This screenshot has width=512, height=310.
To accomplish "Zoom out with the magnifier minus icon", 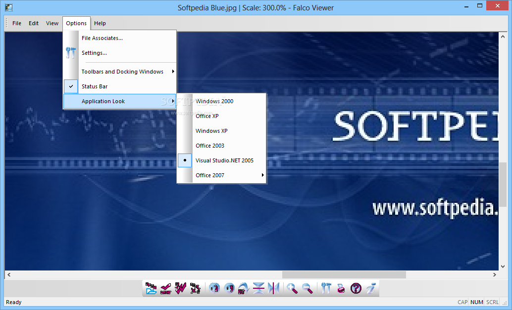I will tap(307, 288).
